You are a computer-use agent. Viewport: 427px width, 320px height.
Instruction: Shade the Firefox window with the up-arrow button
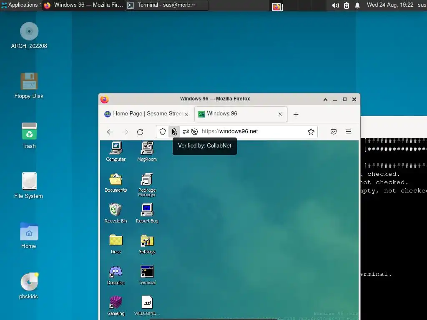tap(325, 99)
